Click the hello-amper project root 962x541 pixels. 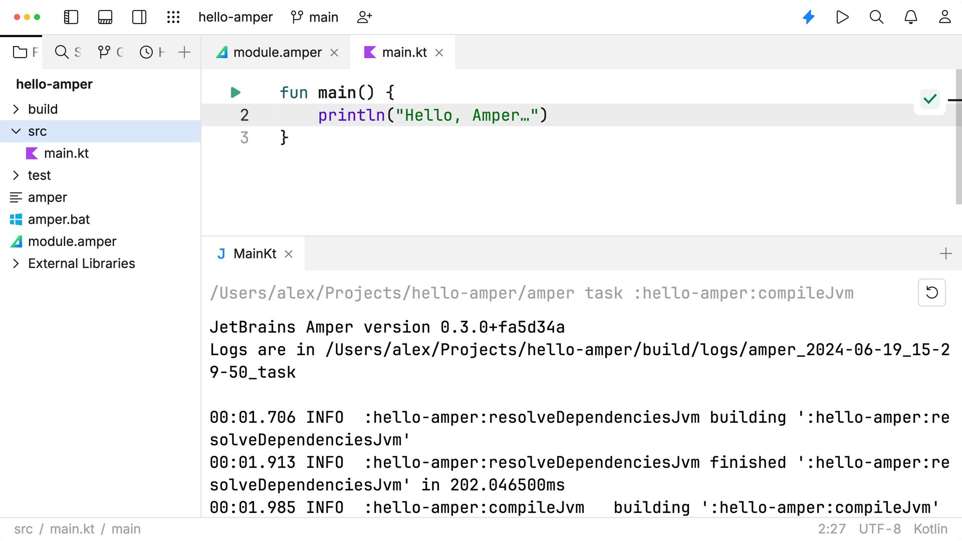(x=54, y=84)
